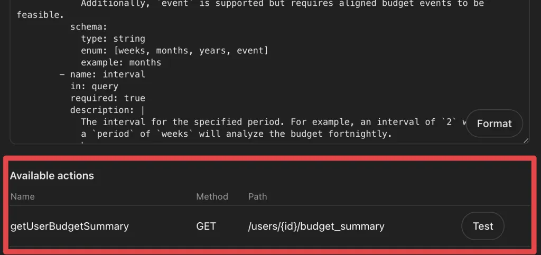Click the '- name: interval' line
This screenshot has width=541, height=255.
pyautogui.click(x=102, y=74)
